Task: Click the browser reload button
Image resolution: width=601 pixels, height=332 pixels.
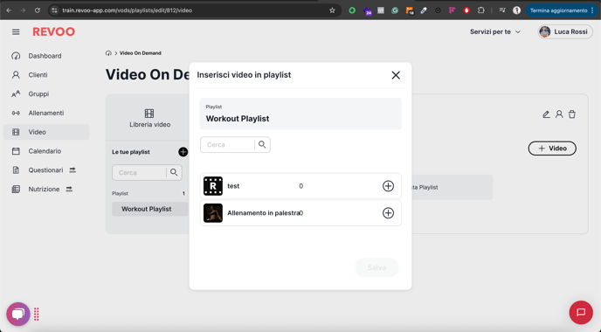Action: pyautogui.click(x=38, y=10)
